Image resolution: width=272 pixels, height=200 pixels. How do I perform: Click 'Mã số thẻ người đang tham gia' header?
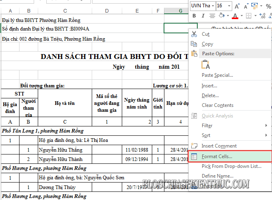pos(107,103)
